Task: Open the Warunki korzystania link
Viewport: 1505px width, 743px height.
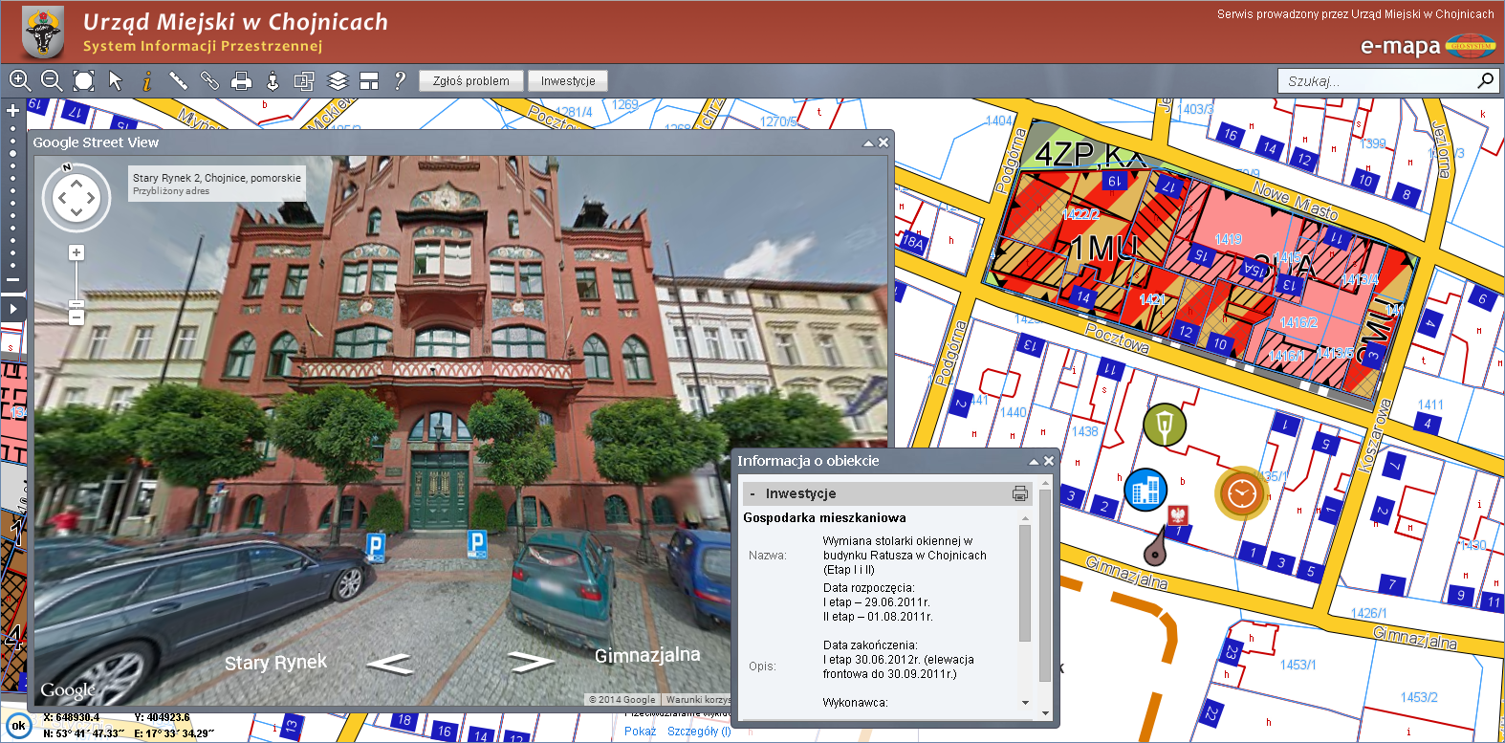Action: 698,700
